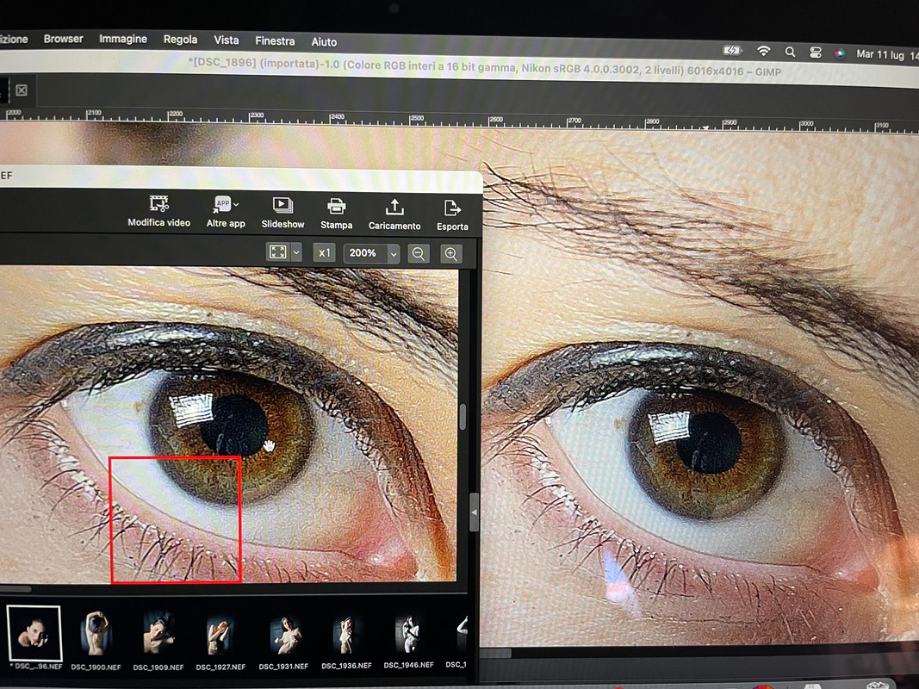Click the GIMP horizontal scrollbar
919x689 pixels.
(496, 653)
